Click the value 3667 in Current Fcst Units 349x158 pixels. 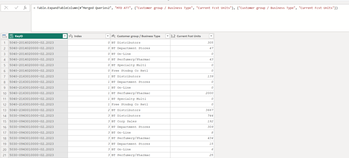point(209,110)
